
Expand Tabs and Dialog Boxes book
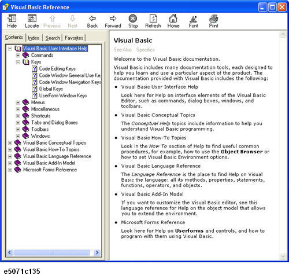tap(18, 123)
